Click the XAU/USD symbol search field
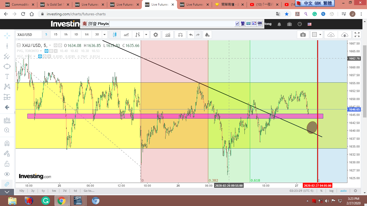The width and height of the screenshot is (367, 206). [x=28, y=35]
